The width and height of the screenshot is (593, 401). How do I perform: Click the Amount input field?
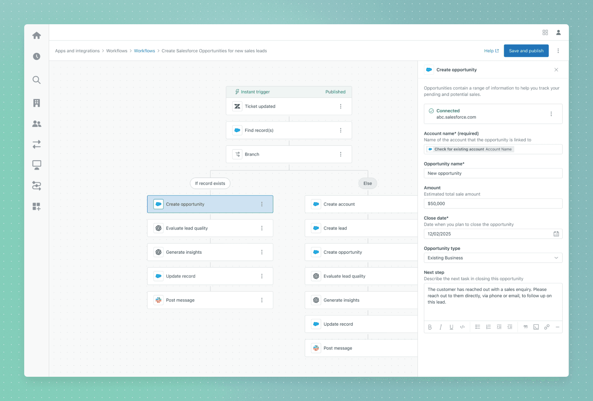click(x=493, y=204)
